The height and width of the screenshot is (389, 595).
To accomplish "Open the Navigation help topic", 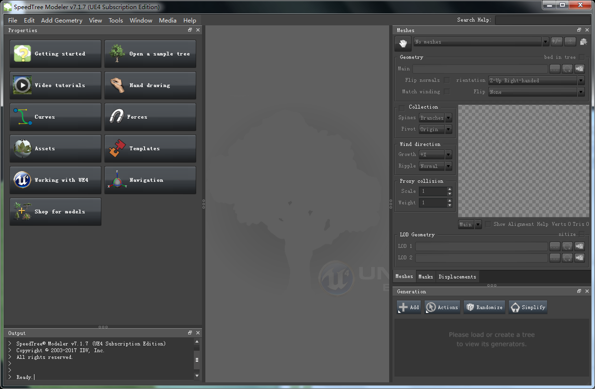I will tap(150, 180).
